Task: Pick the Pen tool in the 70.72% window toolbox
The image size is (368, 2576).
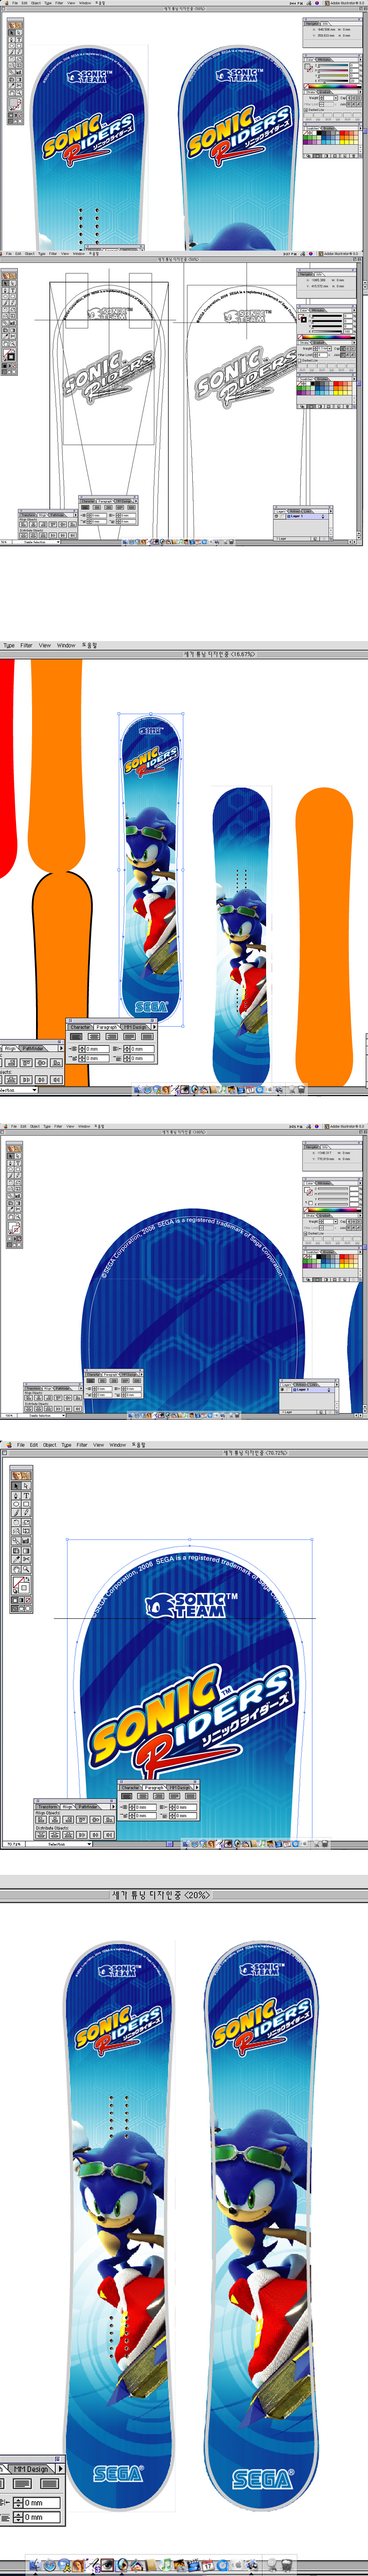Action: [16, 1496]
